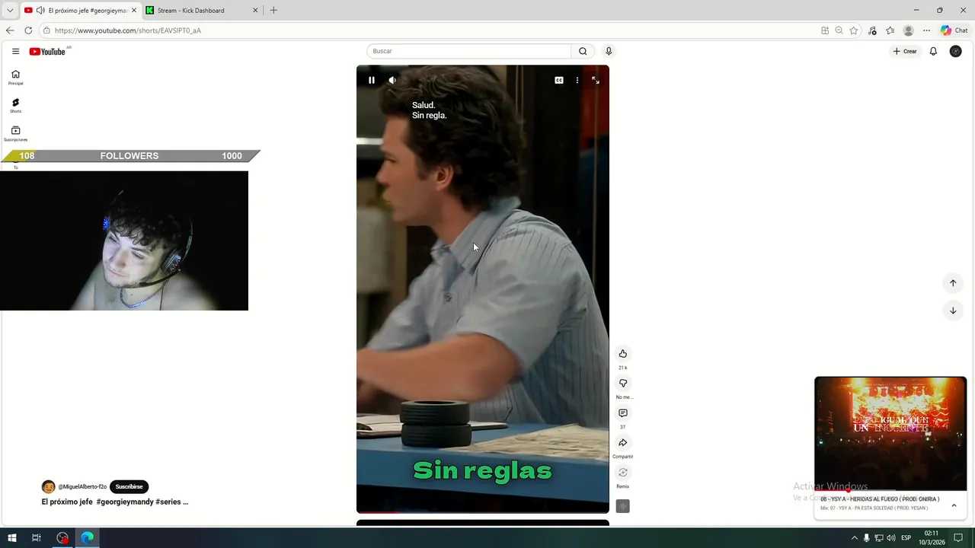
Task: Close the Kick Dashboard tab
Action: tap(255, 11)
